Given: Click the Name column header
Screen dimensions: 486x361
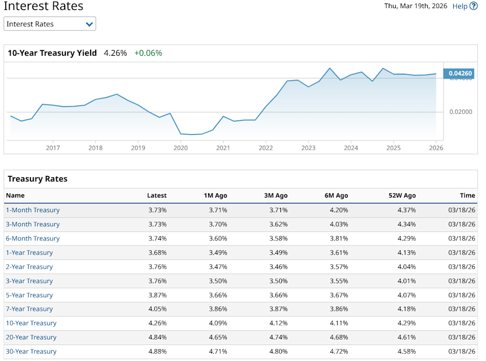Looking at the screenshot, I should tap(15, 195).
